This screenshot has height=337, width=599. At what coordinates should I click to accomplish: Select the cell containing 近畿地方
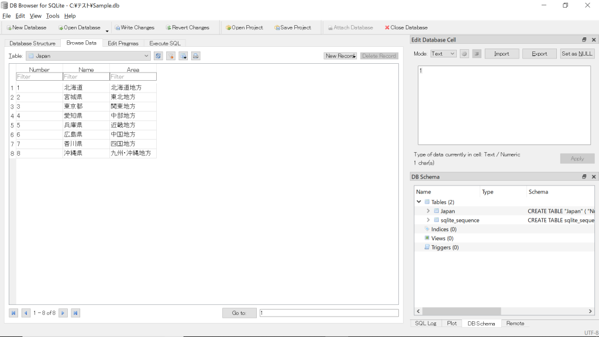(x=133, y=125)
